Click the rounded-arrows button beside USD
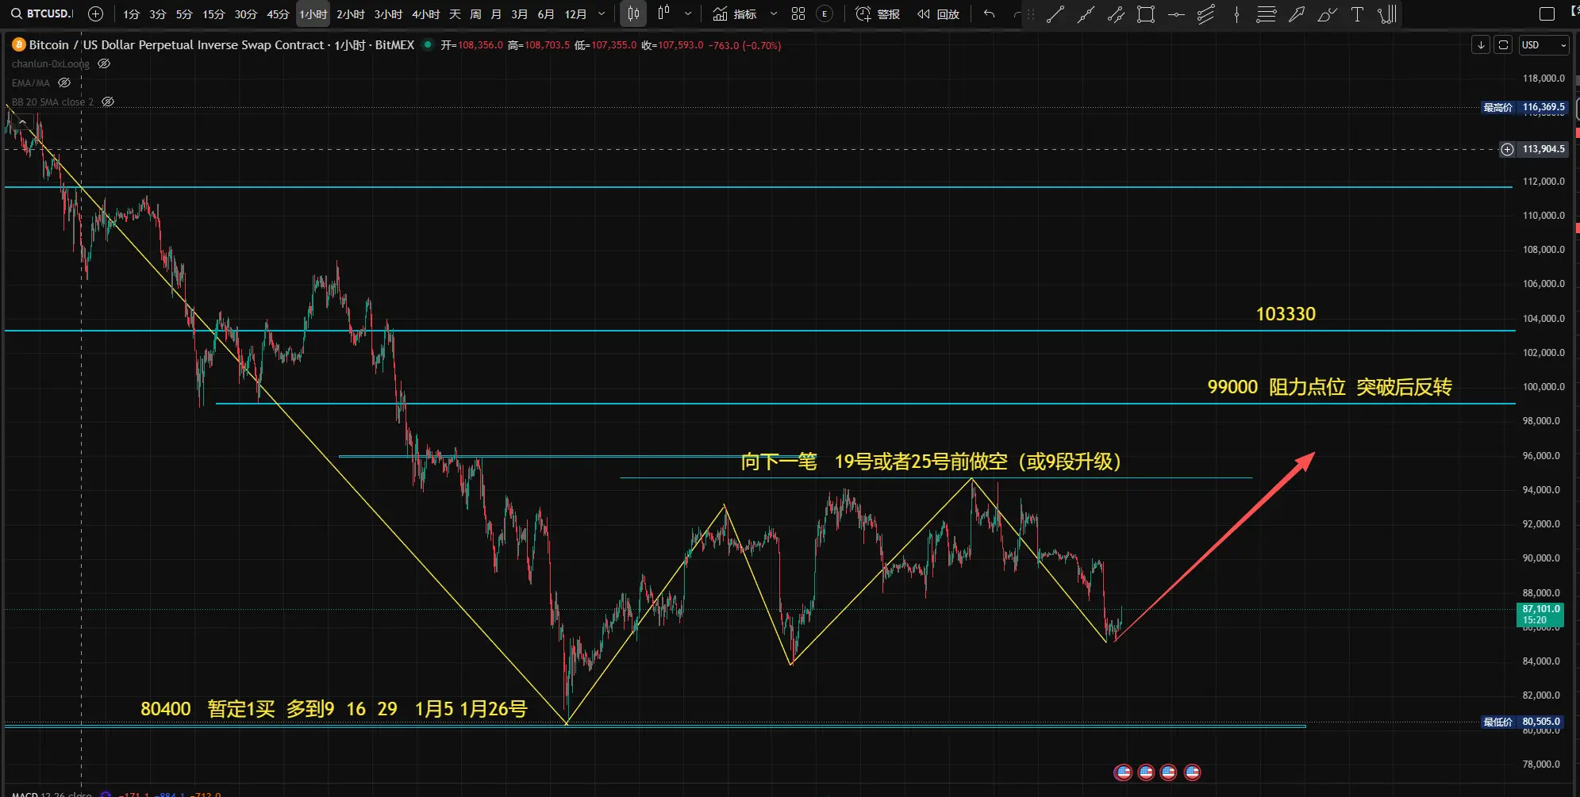The image size is (1580, 797). [1503, 45]
